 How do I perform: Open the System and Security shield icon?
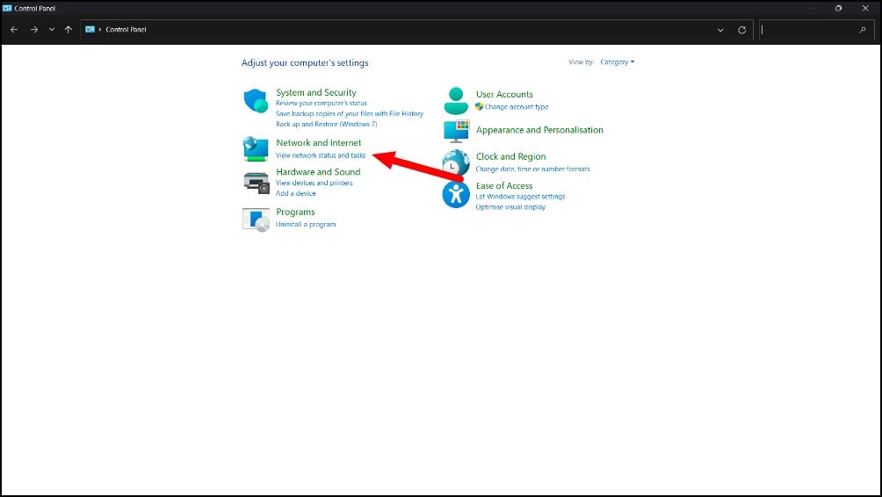(x=256, y=101)
